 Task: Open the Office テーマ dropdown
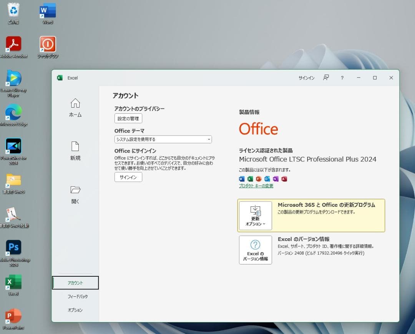click(163, 139)
